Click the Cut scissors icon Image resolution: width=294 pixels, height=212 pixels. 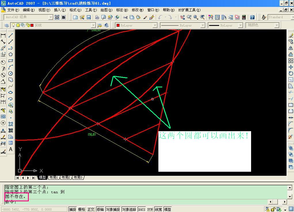125,18
